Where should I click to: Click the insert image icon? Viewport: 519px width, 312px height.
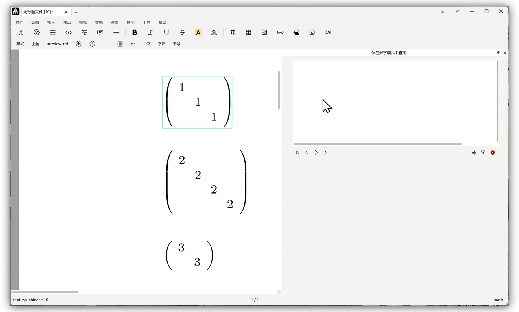(264, 32)
